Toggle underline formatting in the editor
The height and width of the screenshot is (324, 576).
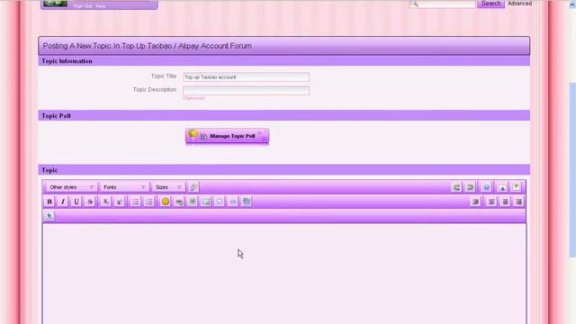pyautogui.click(x=76, y=202)
